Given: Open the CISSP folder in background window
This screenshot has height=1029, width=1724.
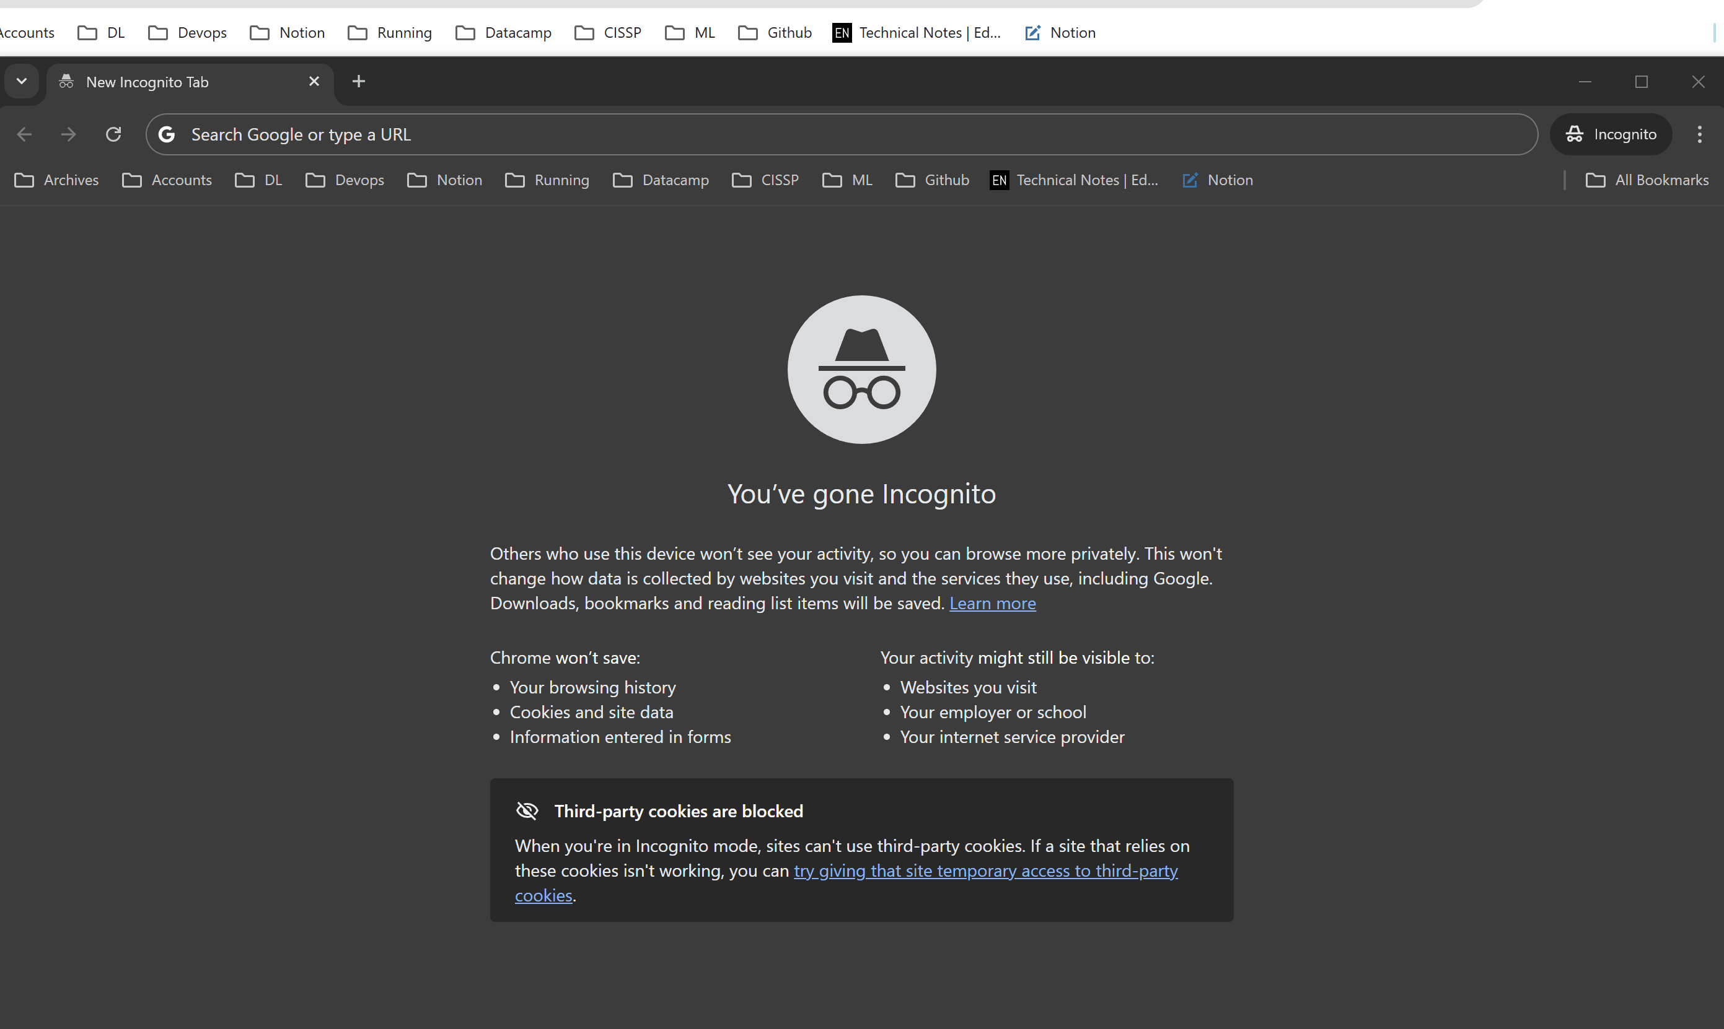Looking at the screenshot, I should tap(608, 33).
